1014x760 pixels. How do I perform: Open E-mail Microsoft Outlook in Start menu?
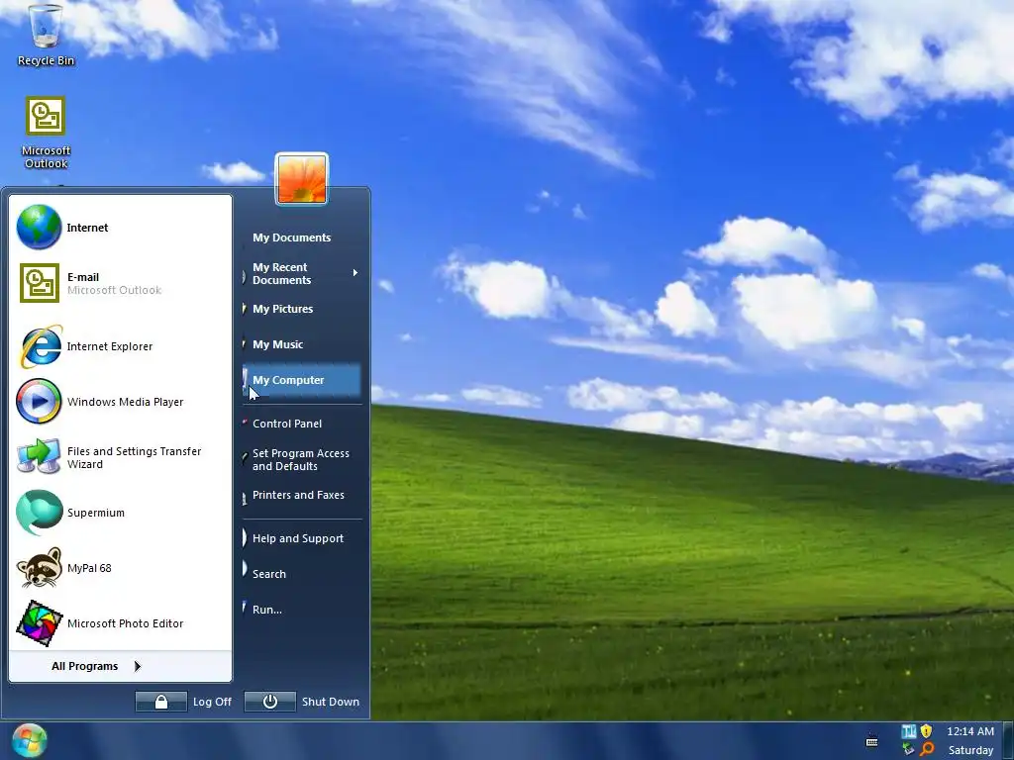[x=120, y=283]
